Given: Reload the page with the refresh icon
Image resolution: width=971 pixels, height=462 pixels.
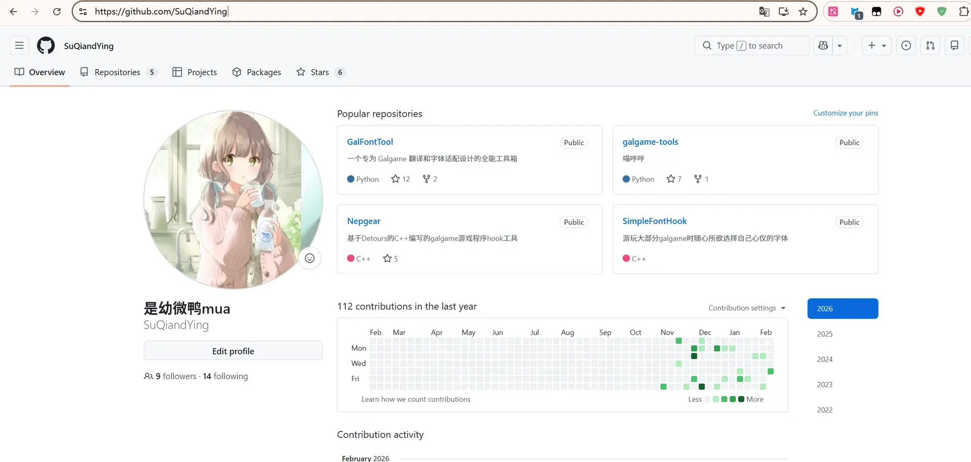Looking at the screenshot, I should 57,12.
